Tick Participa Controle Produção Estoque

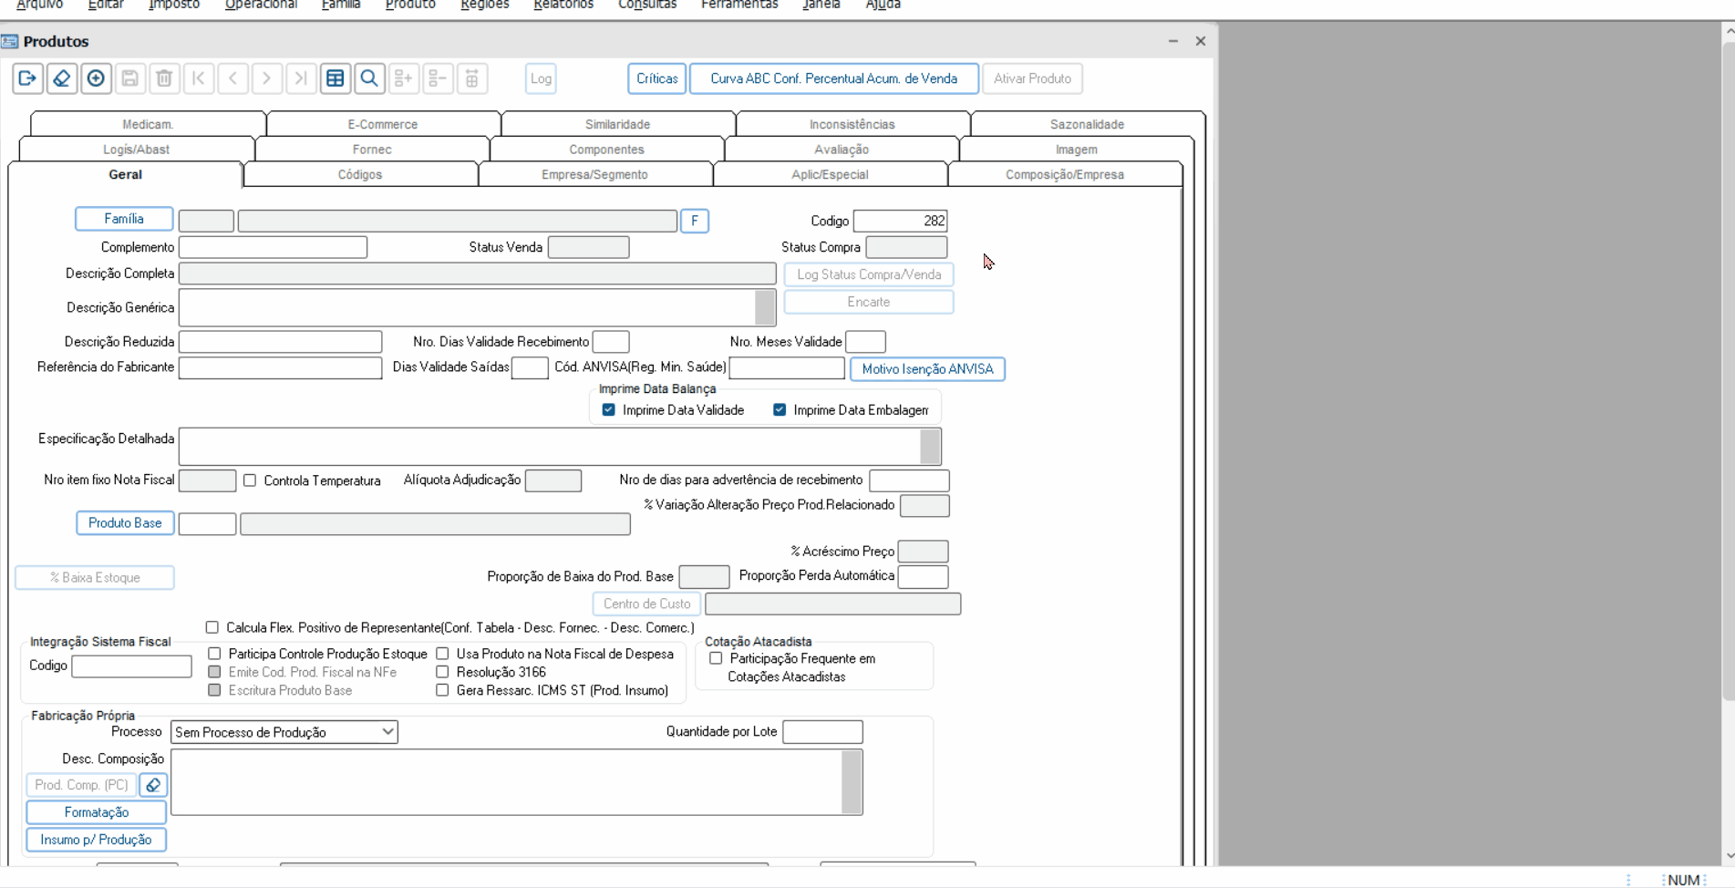coord(215,654)
